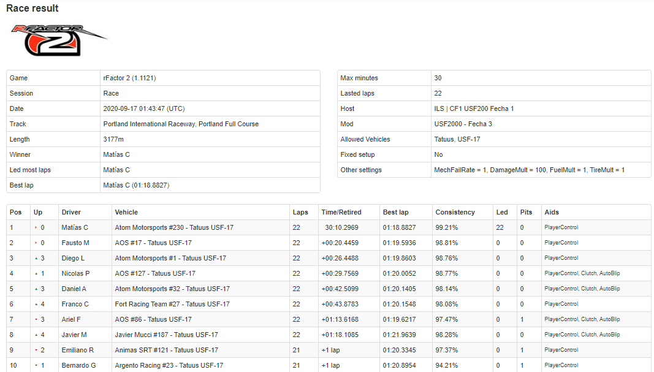Click the Pits column header
Viewport: 654px width, 372px height.
click(527, 212)
